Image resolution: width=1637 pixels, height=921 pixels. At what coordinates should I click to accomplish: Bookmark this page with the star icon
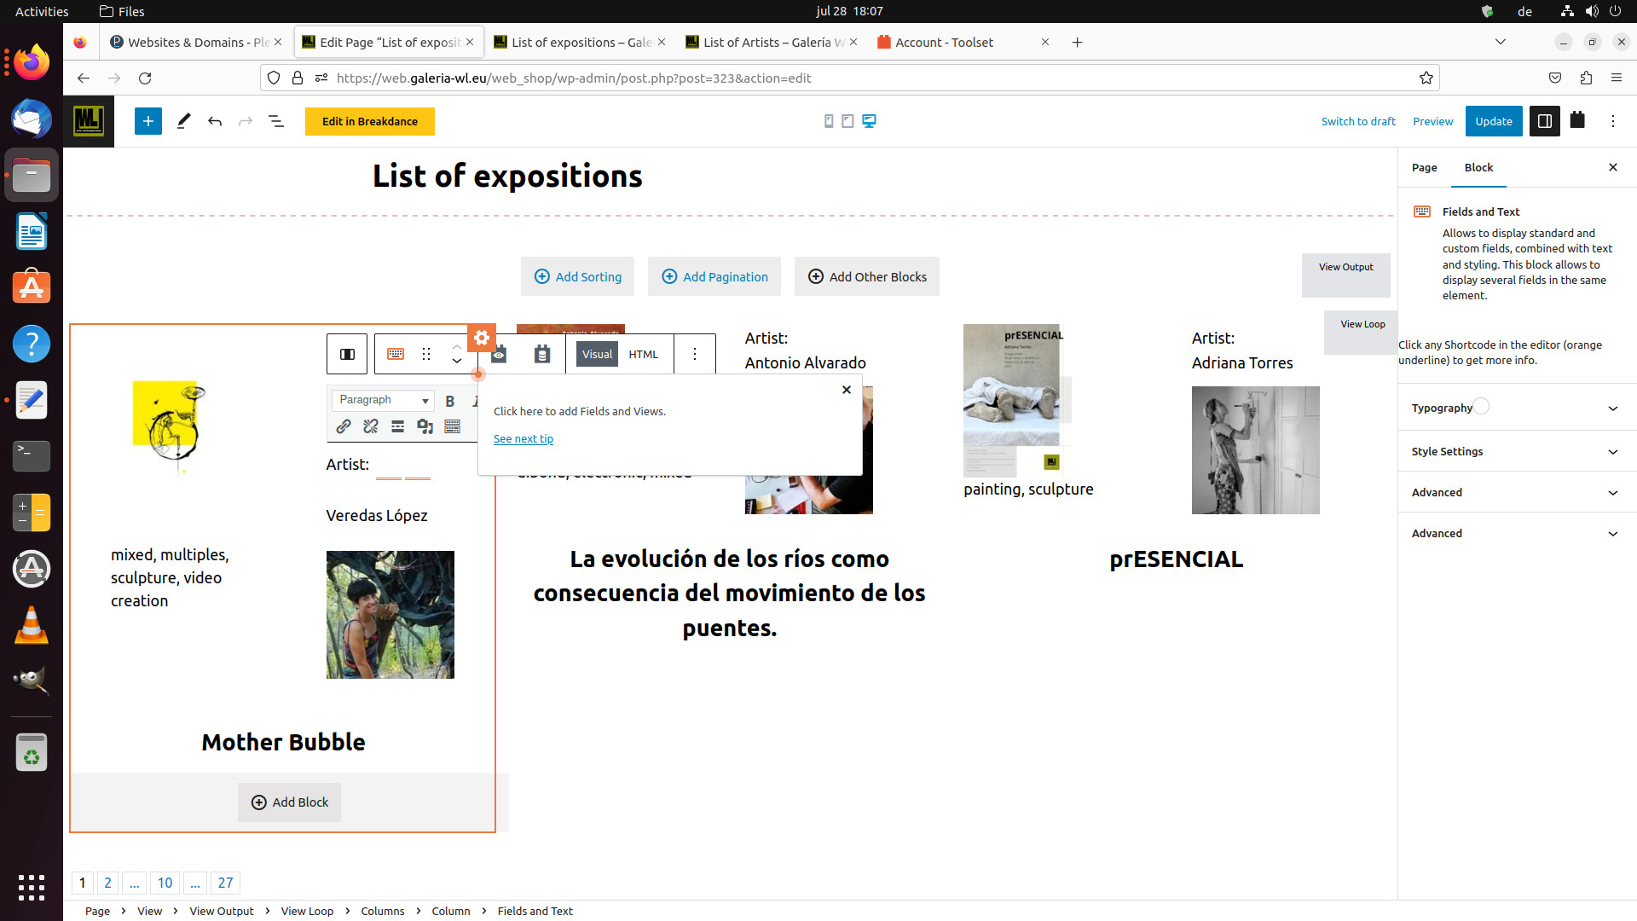[x=1426, y=78]
